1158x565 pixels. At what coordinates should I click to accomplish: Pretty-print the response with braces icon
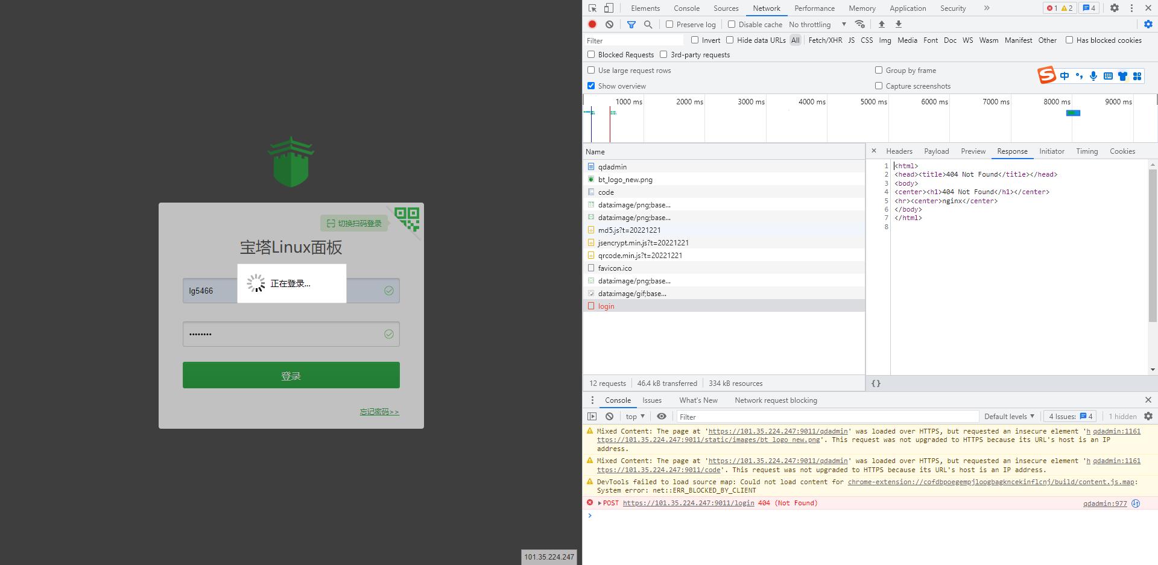876,384
